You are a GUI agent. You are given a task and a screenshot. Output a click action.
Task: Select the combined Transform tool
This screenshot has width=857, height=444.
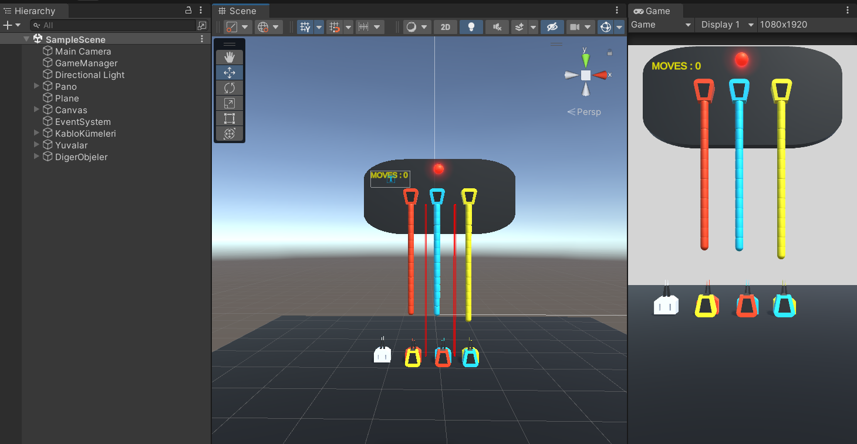230,133
